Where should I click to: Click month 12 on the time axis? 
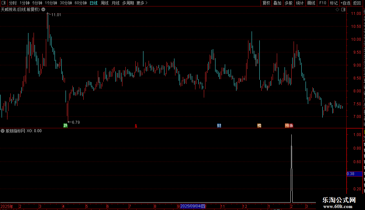click(x=245, y=206)
